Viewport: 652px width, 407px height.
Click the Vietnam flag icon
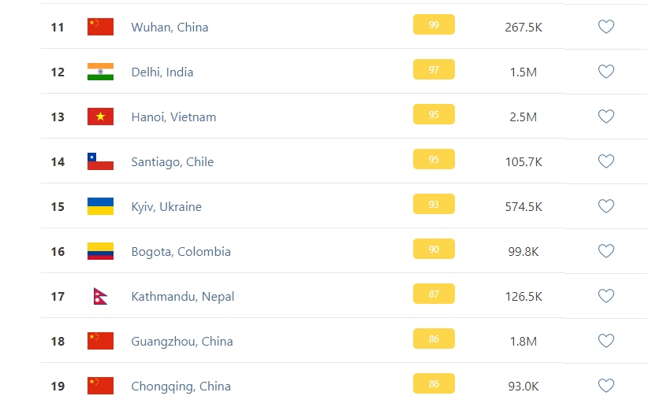pyautogui.click(x=100, y=117)
